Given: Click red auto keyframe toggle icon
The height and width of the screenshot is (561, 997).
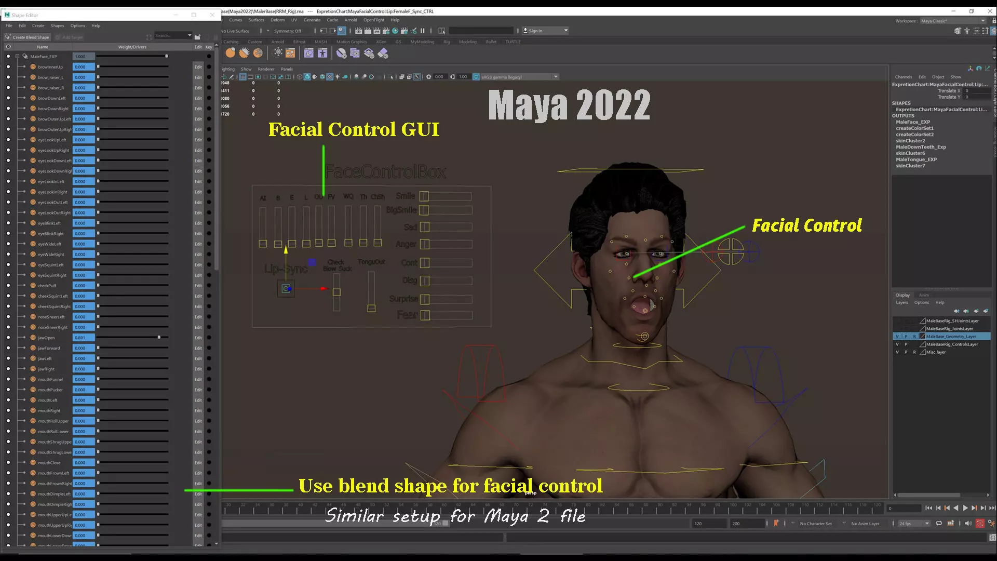Looking at the screenshot, I should (x=980, y=523).
